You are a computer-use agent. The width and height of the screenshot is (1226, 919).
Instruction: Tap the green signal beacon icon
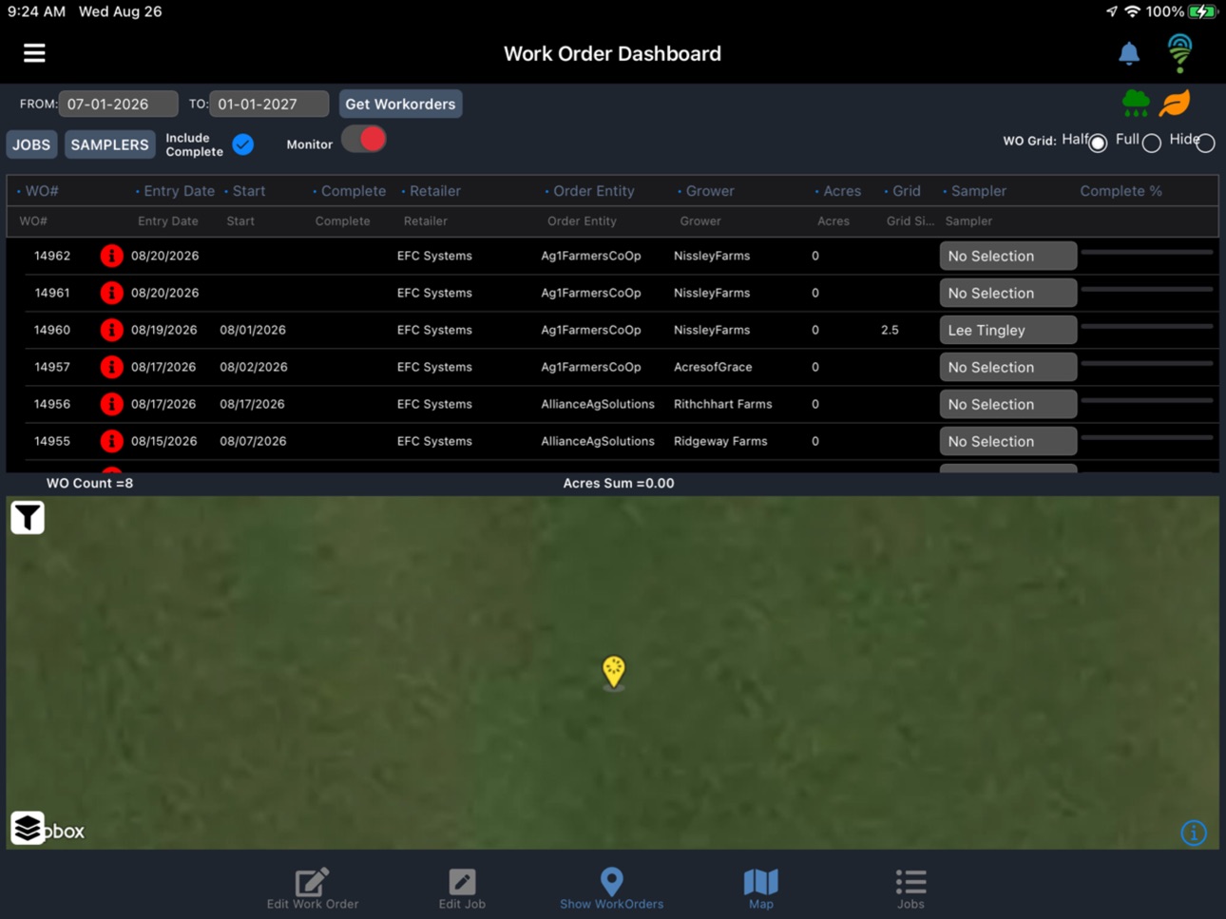1179,53
